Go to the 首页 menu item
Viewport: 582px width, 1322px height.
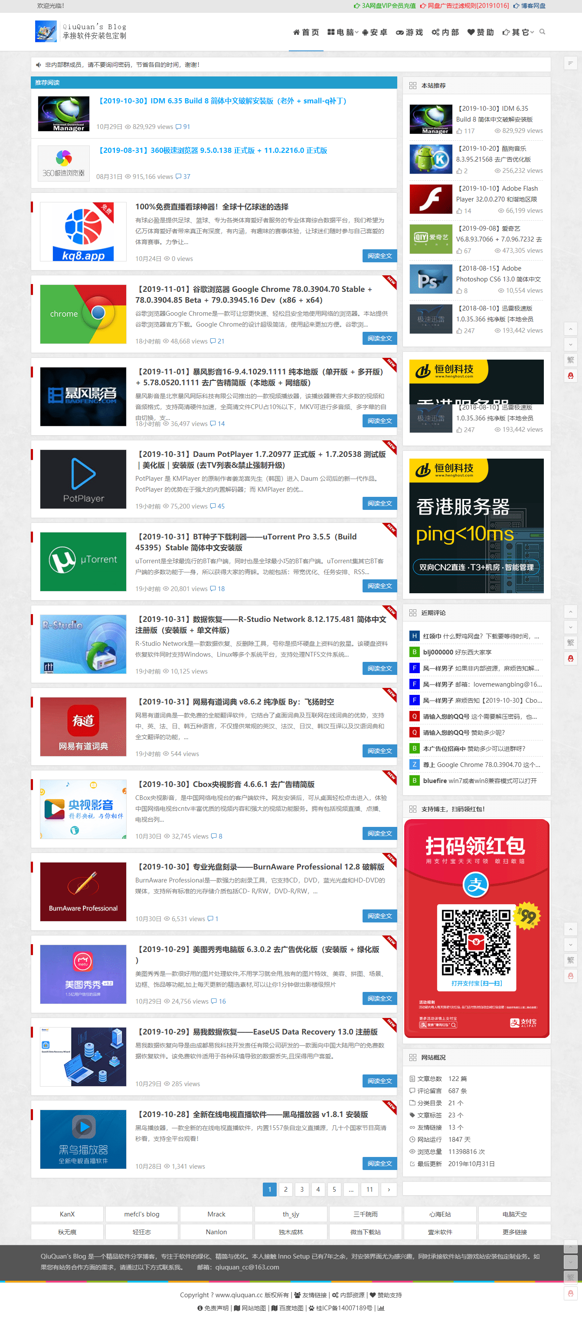tap(306, 32)
